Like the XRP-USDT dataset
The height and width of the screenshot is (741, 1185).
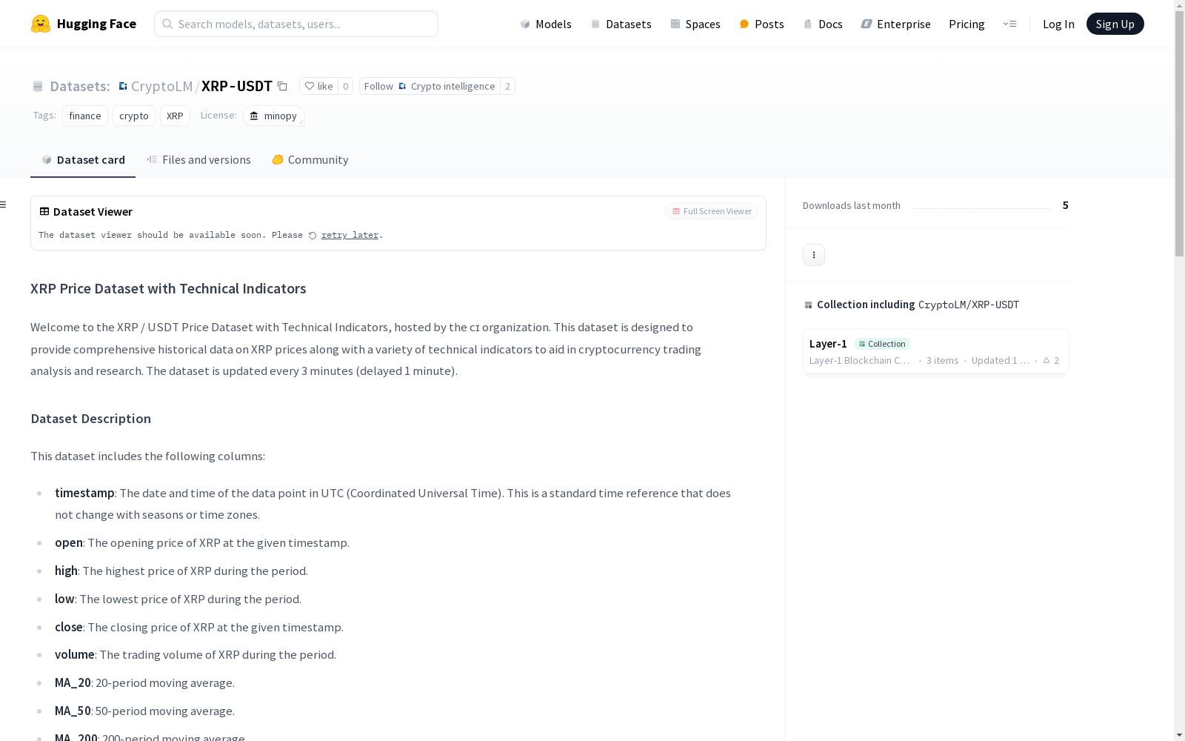pyautogui.click(x=318, y=86)
